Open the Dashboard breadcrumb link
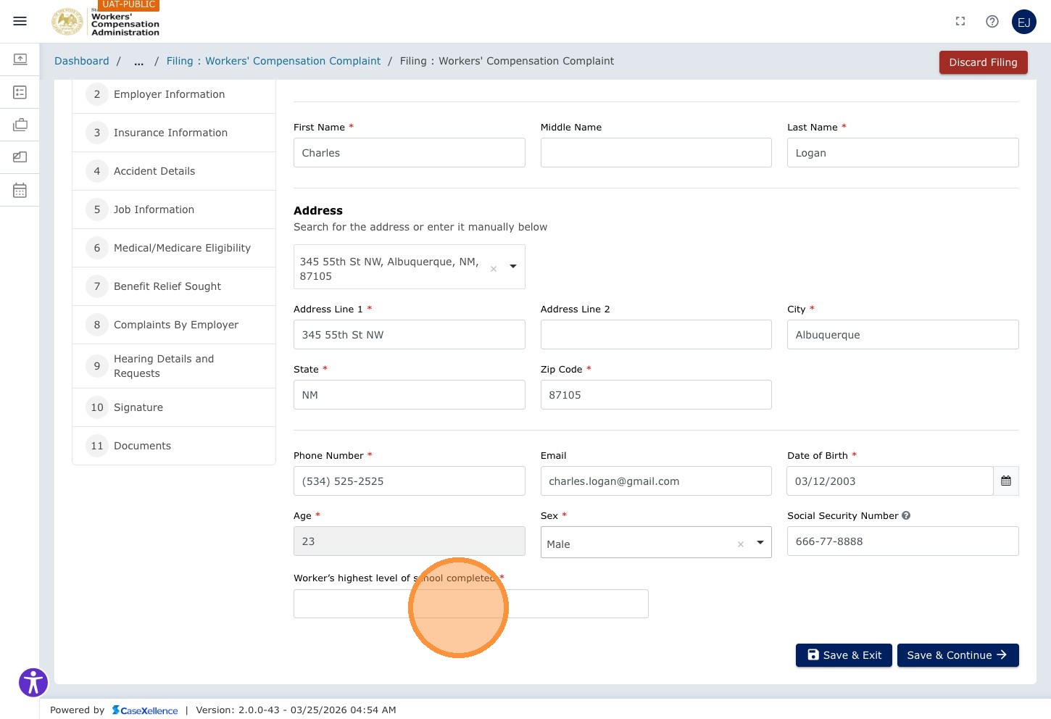 pos(82,61)
